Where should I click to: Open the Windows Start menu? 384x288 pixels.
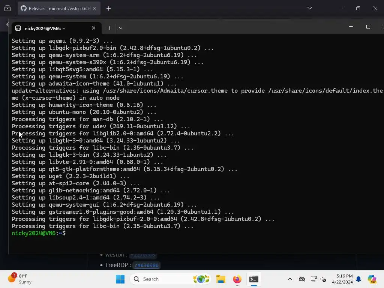[120, 279]
